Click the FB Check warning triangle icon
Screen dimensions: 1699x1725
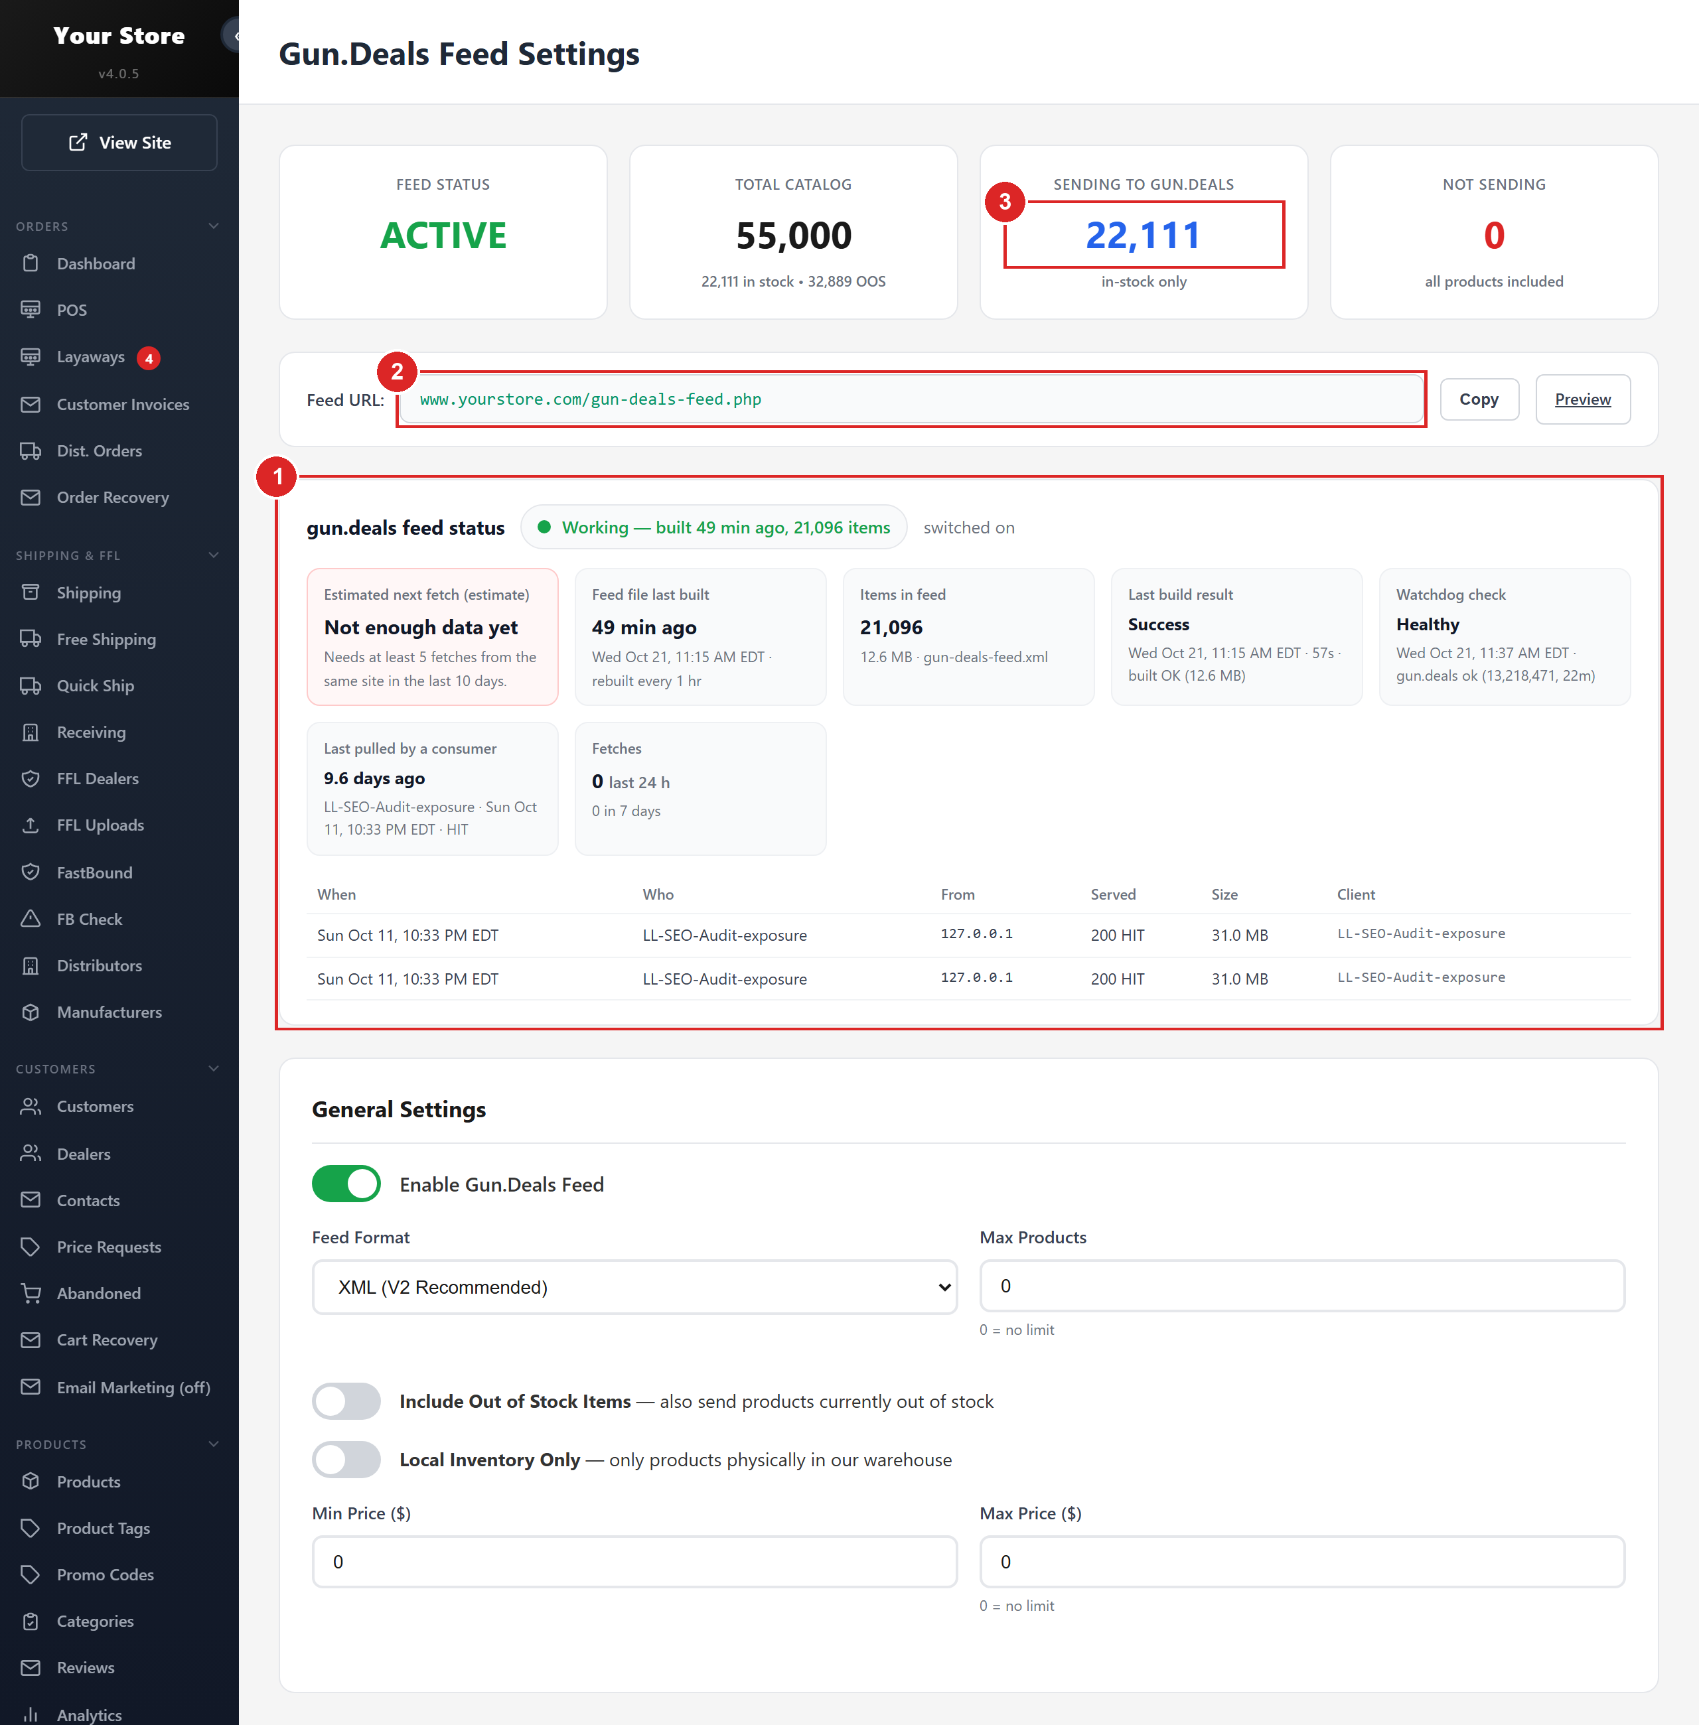pos(31,918)
